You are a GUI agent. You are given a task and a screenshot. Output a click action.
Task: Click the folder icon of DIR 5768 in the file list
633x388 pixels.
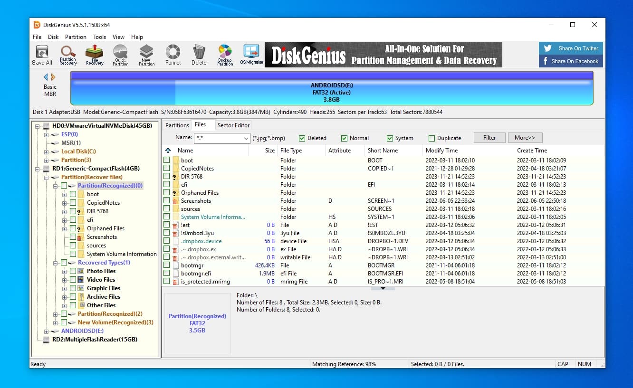[x=175, y=177]
